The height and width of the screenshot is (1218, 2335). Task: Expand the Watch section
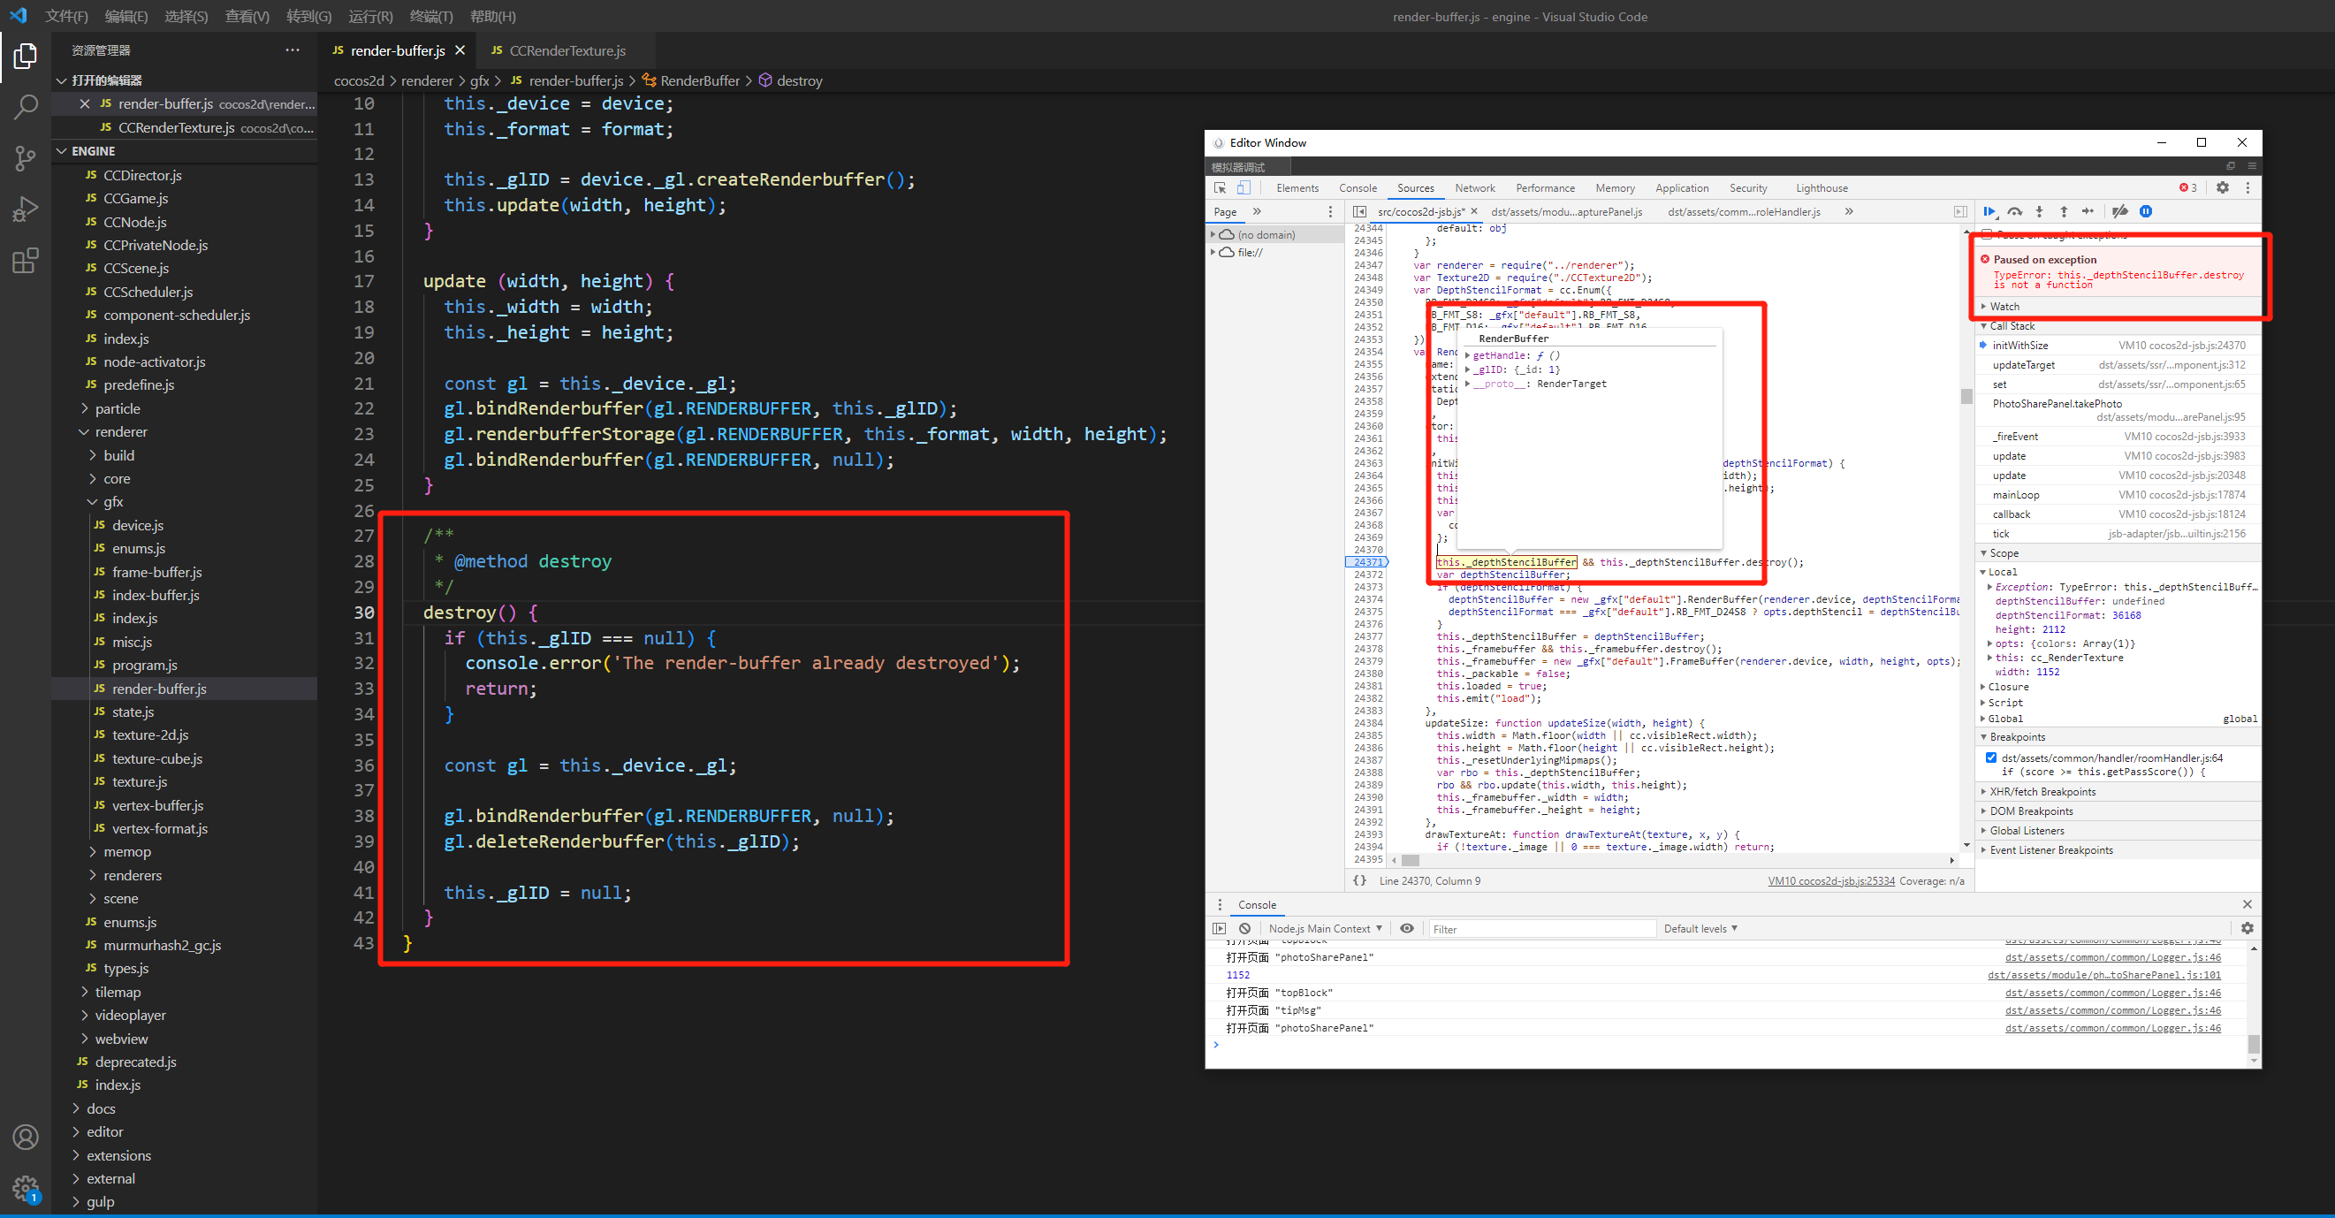pos(2004,307)
